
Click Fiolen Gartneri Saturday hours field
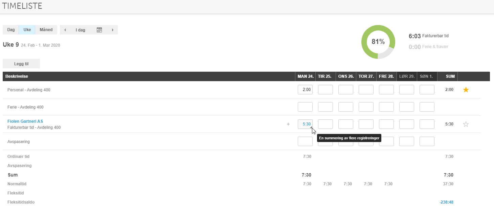[x=407, y=124]
